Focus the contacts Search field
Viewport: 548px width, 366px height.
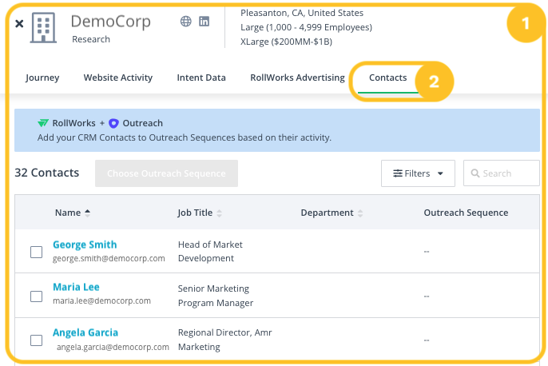(507, 173)
